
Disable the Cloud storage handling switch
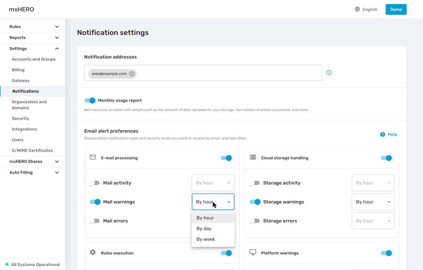click(x=386, y=158)
